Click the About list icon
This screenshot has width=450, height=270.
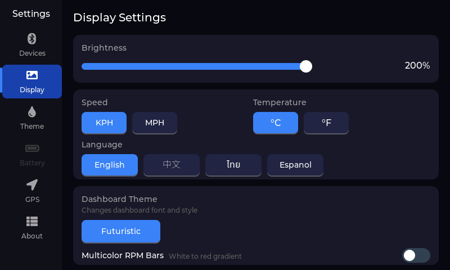point(32,222)
